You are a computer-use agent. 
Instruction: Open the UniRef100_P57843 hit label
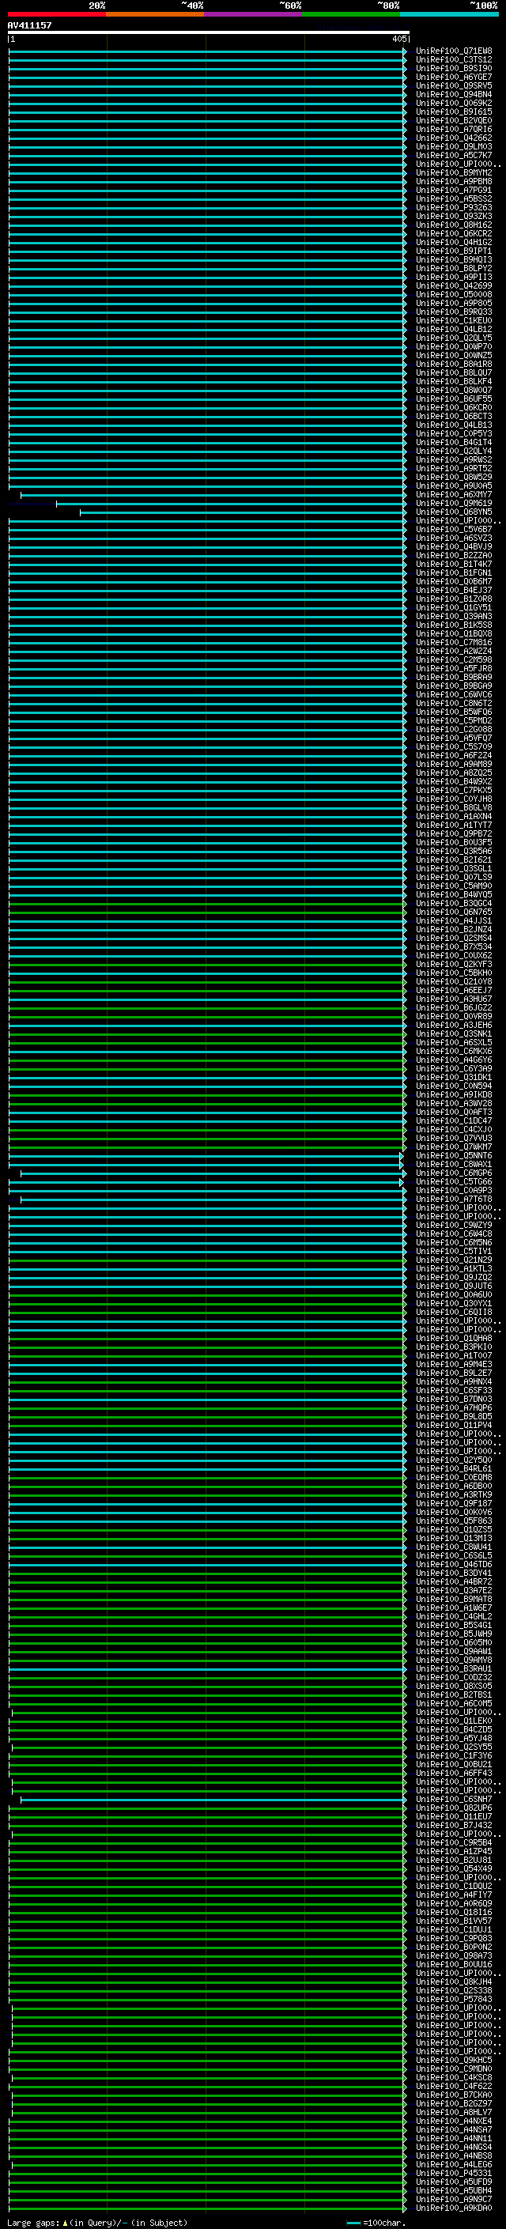453,2000
